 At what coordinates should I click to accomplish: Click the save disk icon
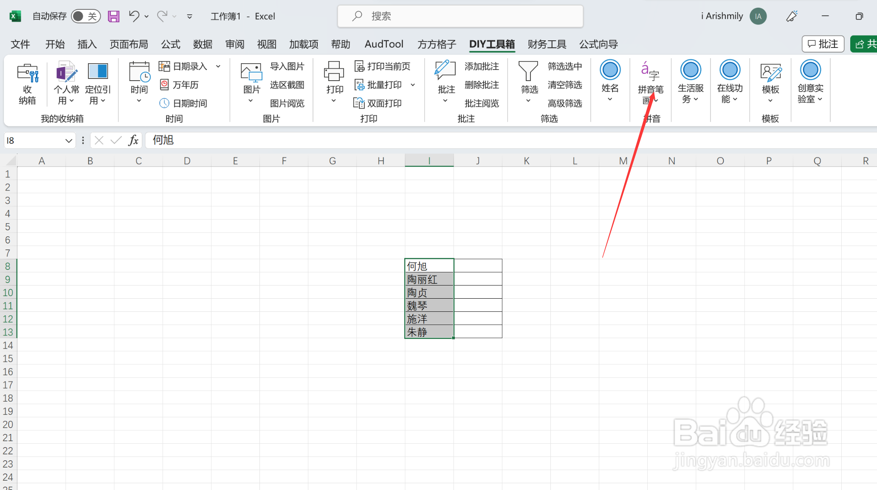point(113,17)
